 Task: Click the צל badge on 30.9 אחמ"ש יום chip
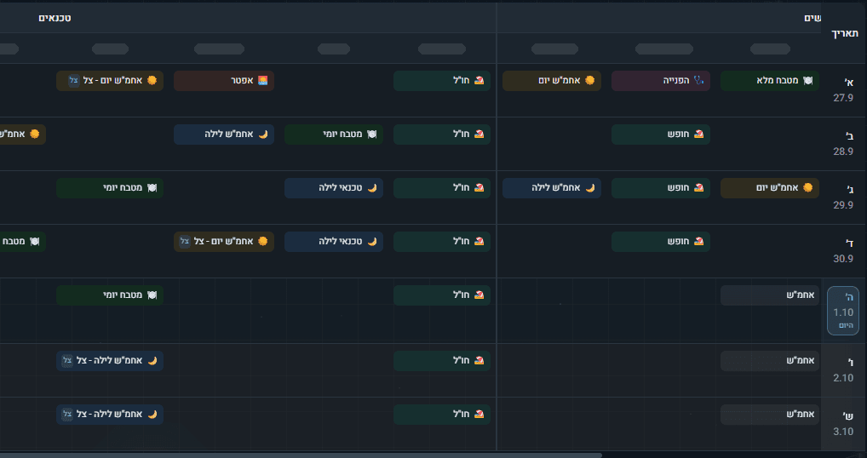point(185,242)
